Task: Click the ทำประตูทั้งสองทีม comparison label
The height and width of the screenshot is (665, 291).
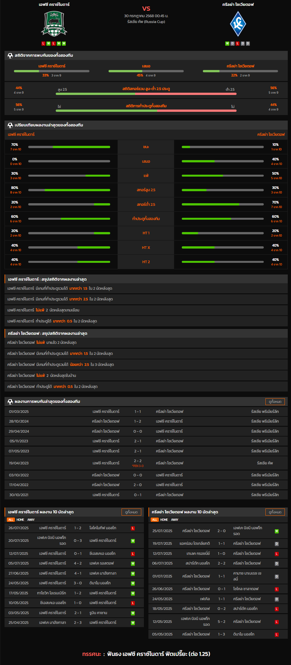Action: [x=146, y=219]
